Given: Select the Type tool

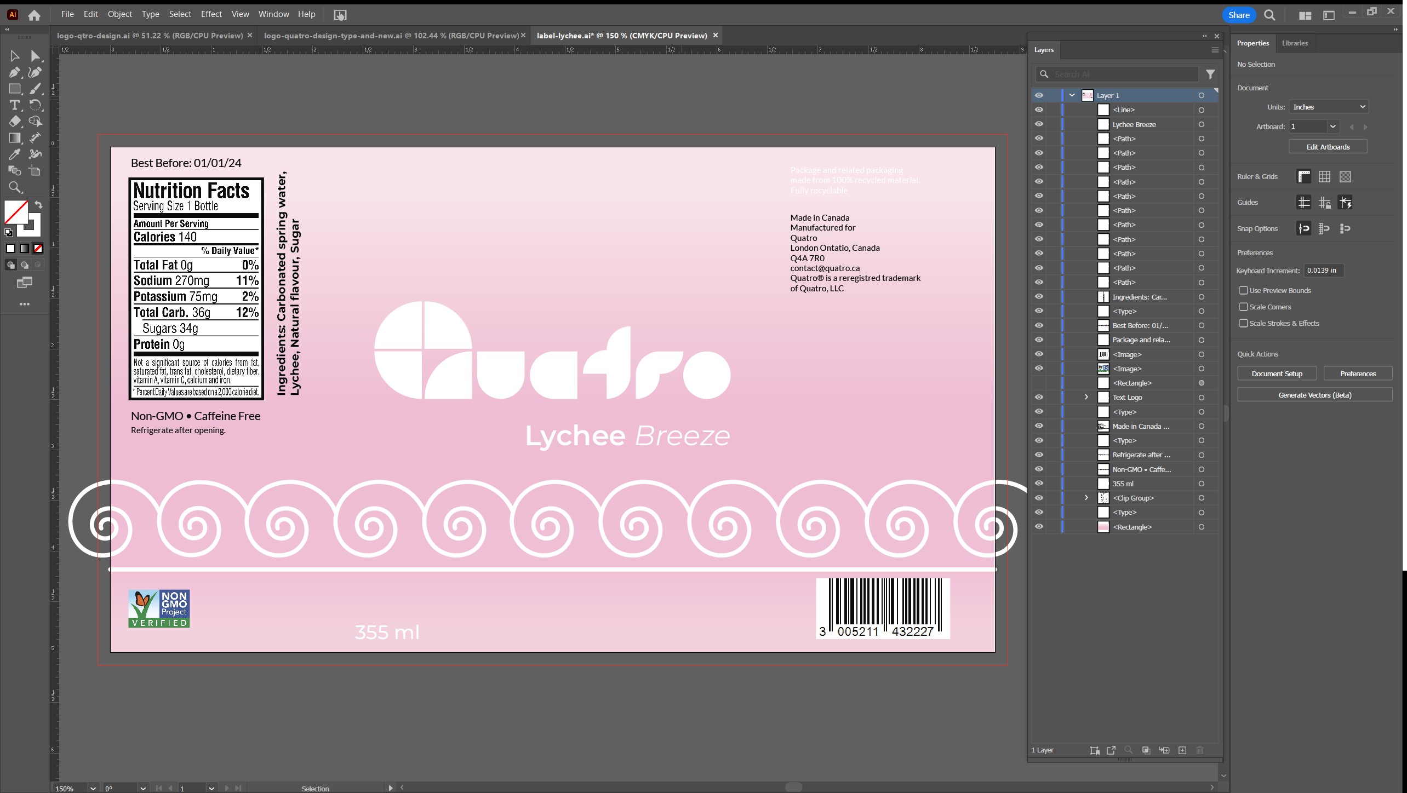Looking at the screenshot, I should [14, 105].
